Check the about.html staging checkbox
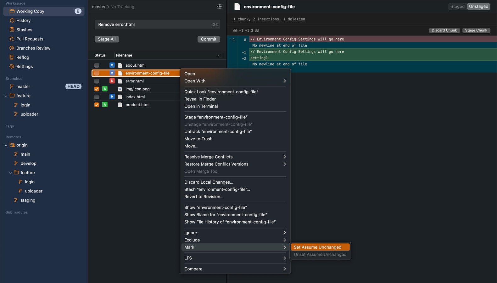 tap(97, 65)
